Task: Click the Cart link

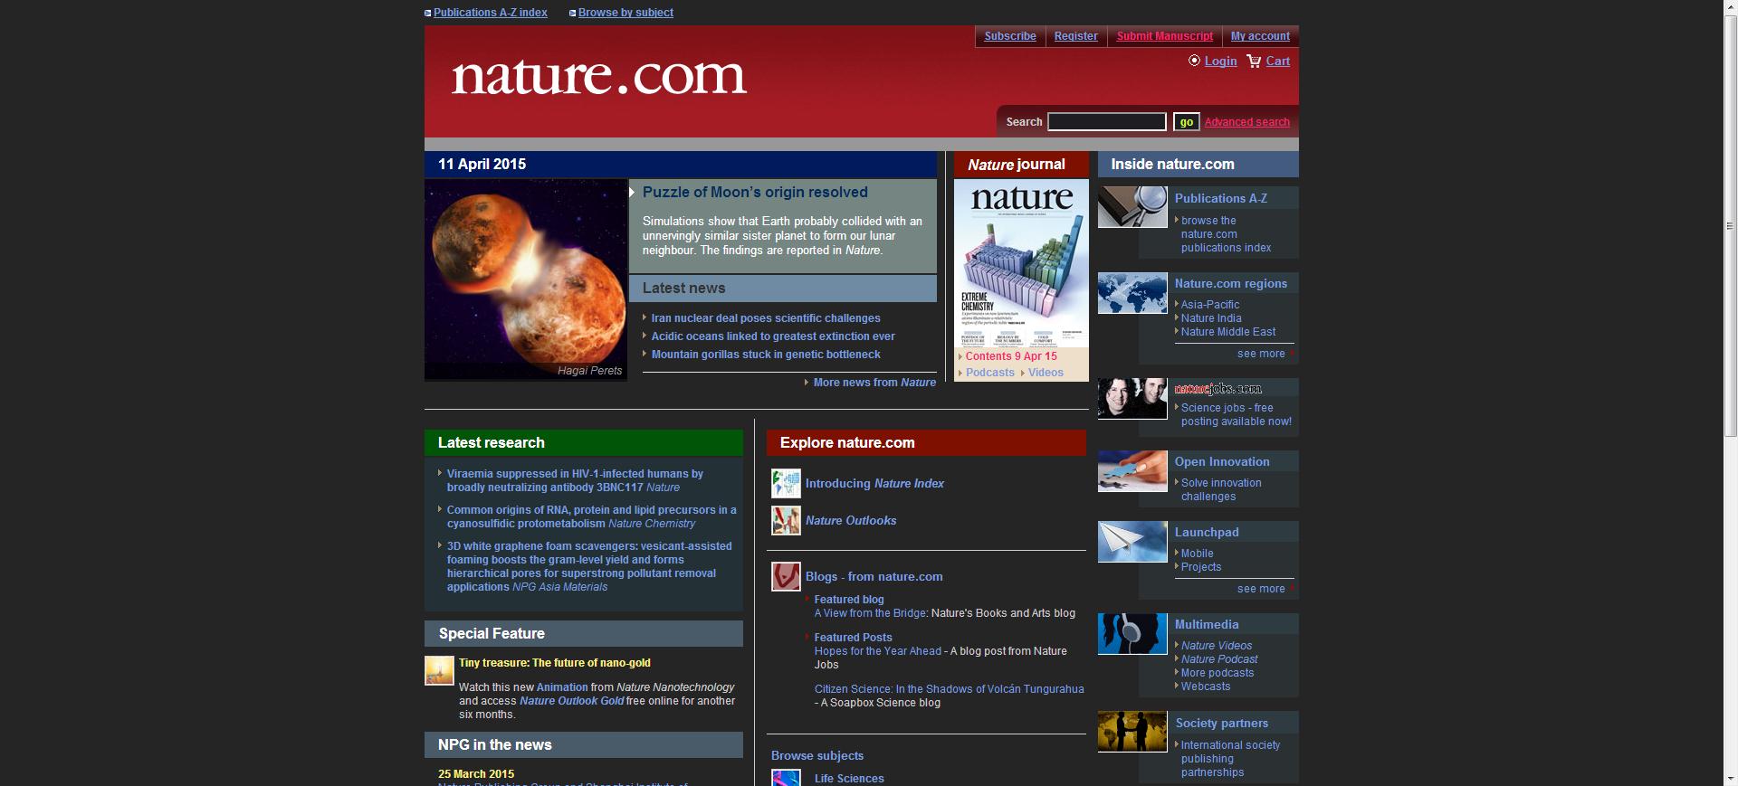Action: pos(1277,62)
